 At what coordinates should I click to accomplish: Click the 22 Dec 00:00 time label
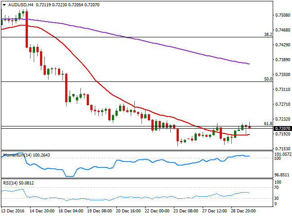pyautogui.click(x=157, y=211)
